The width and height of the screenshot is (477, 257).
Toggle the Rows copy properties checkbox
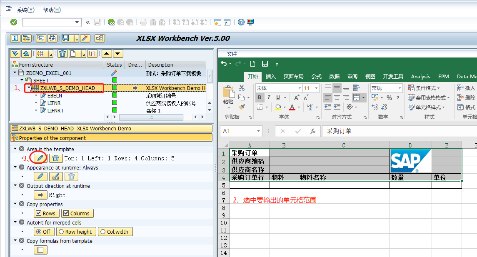pos(39,214)
